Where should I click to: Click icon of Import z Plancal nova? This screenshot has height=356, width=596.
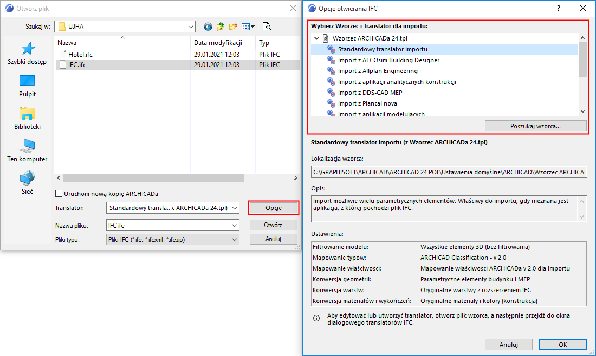tap(332, 103)
